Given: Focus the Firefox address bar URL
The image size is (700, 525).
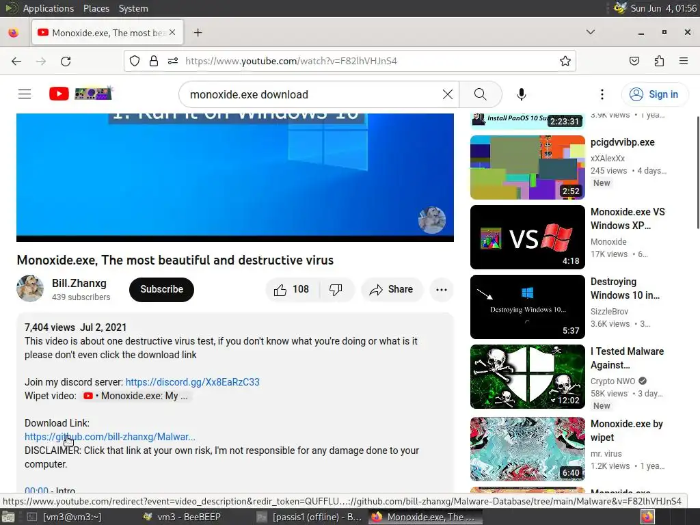Looking at the screenshot, I should 291,61.
